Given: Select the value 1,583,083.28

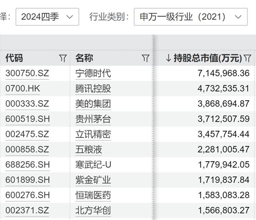Looking at the screenshot, I should [223, 195].
